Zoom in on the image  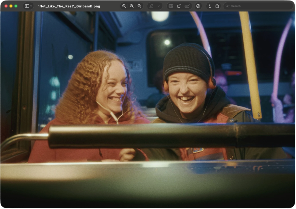(139, 6)
